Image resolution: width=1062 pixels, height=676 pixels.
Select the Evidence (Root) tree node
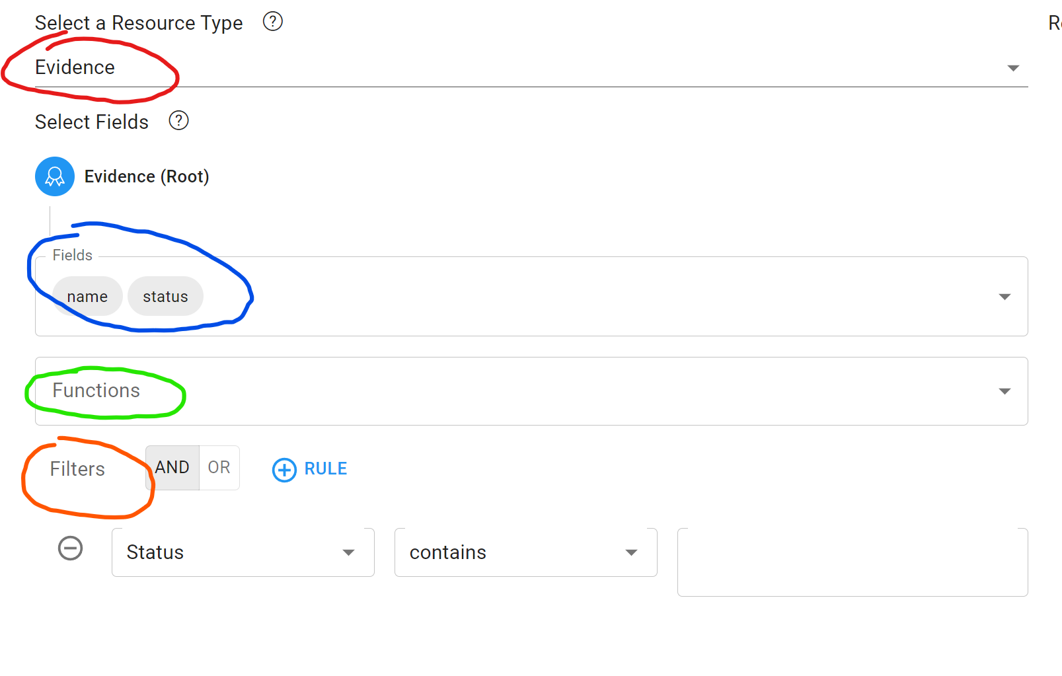tap(147, 176)
